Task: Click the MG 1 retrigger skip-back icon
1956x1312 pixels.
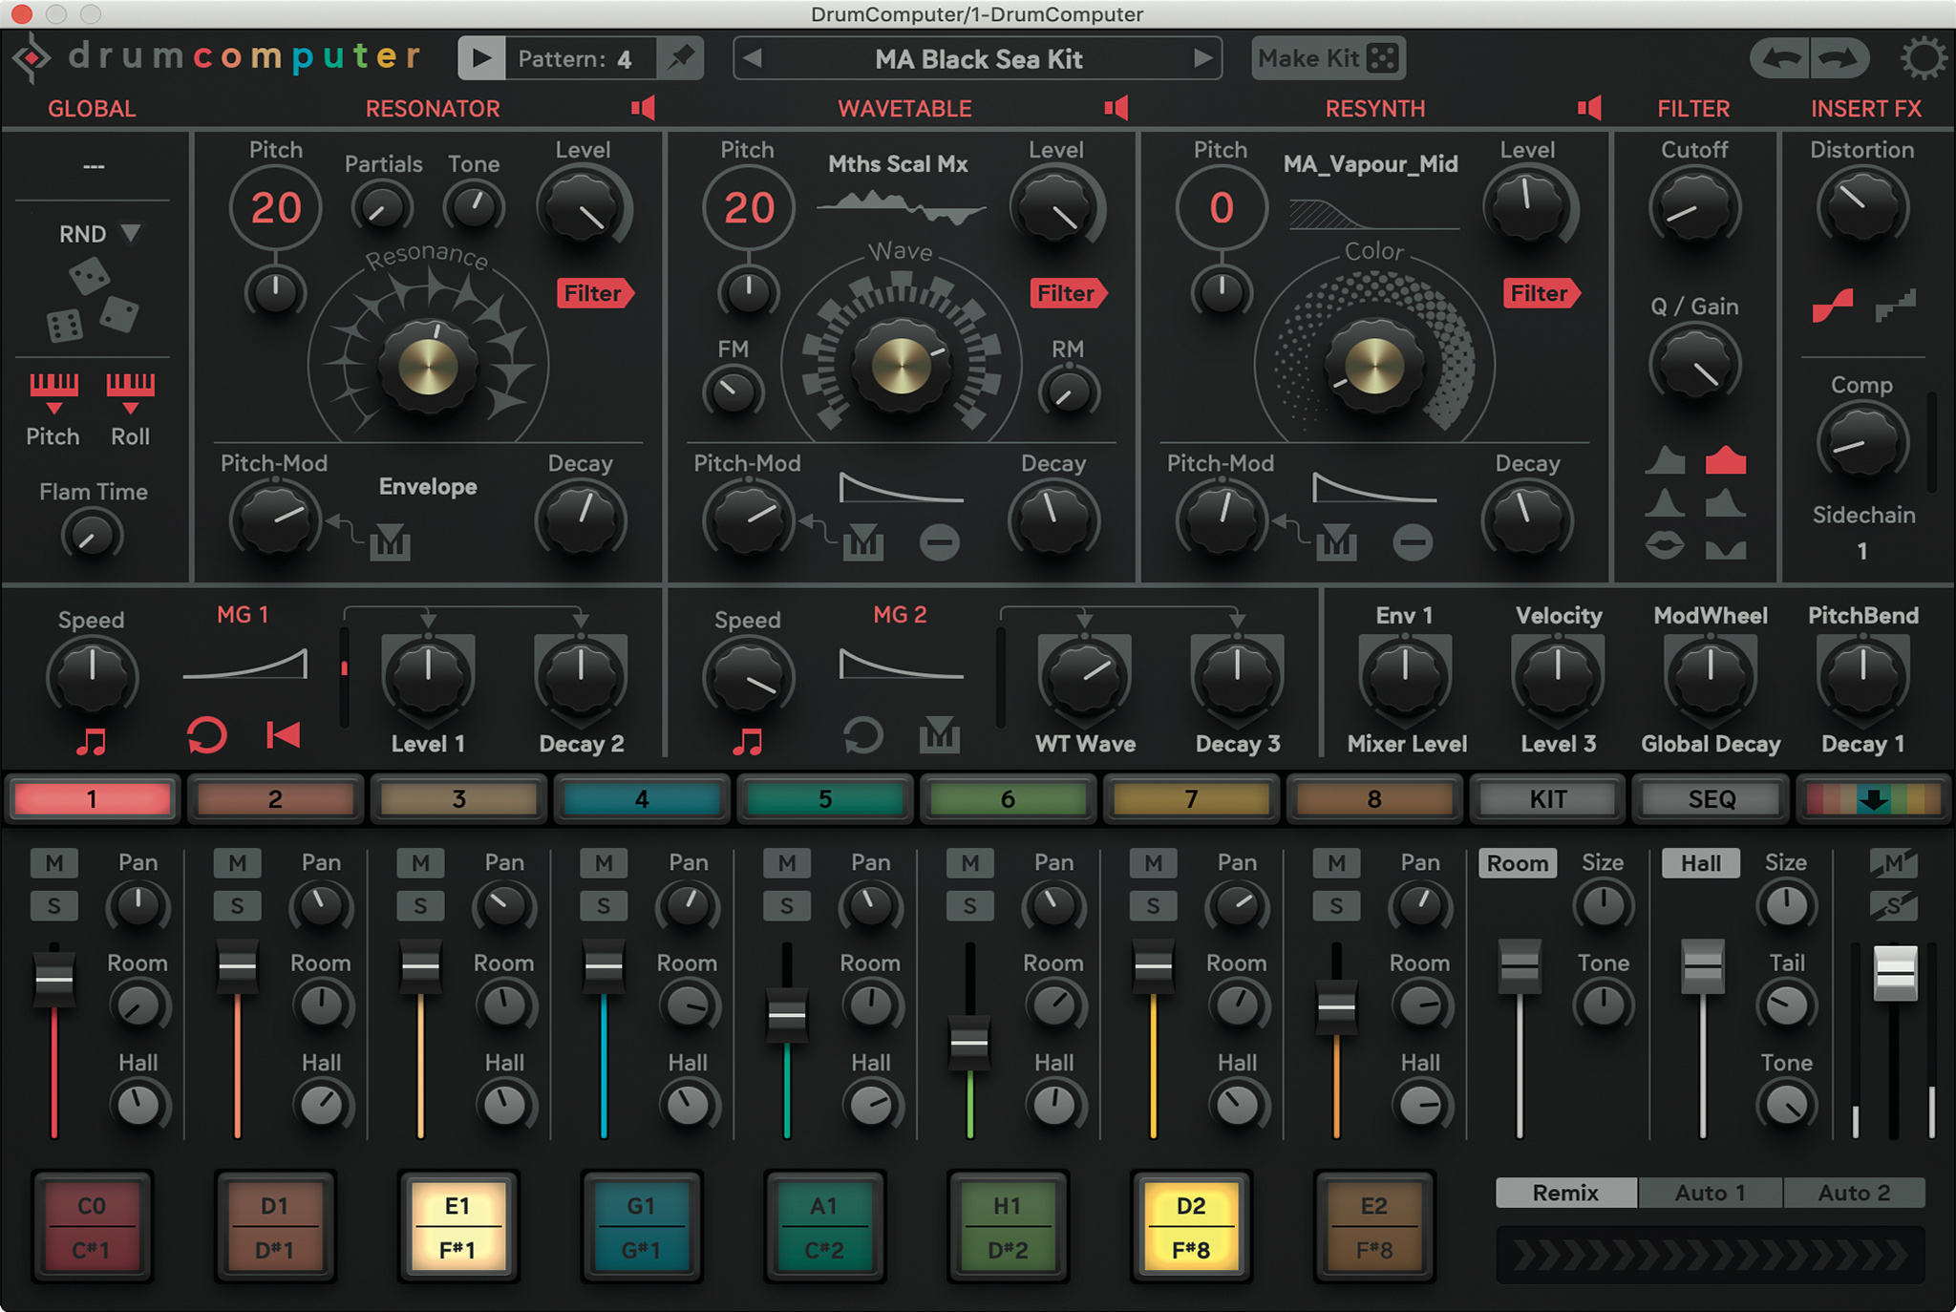Action: (x=283, y=735)
